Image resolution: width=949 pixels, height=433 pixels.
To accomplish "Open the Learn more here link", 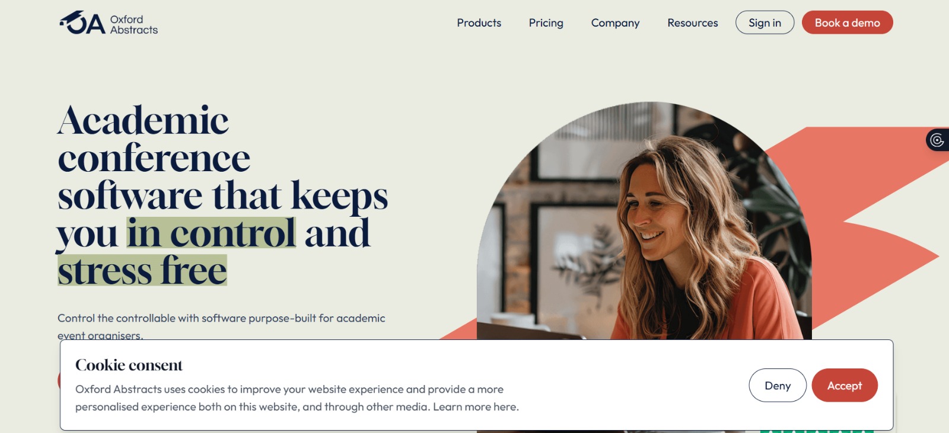I will tap(476, 407).
